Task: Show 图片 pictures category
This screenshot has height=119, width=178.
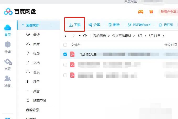Action: [x=36, y=44]
